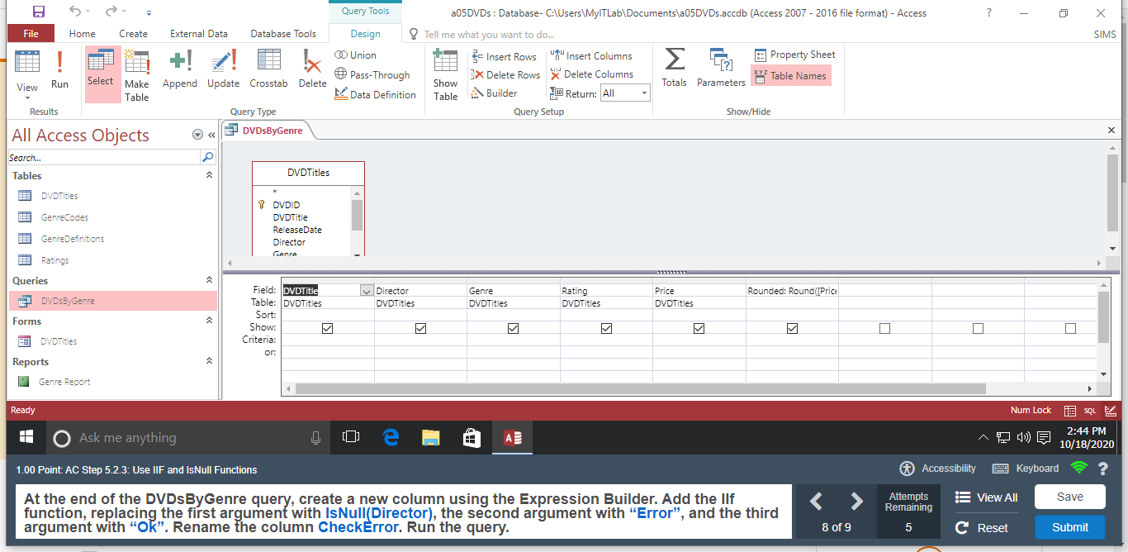Open the Property Sheet
Viewport: 1128px width, 552px height.
pyautogui.click(x=794, y=54)
